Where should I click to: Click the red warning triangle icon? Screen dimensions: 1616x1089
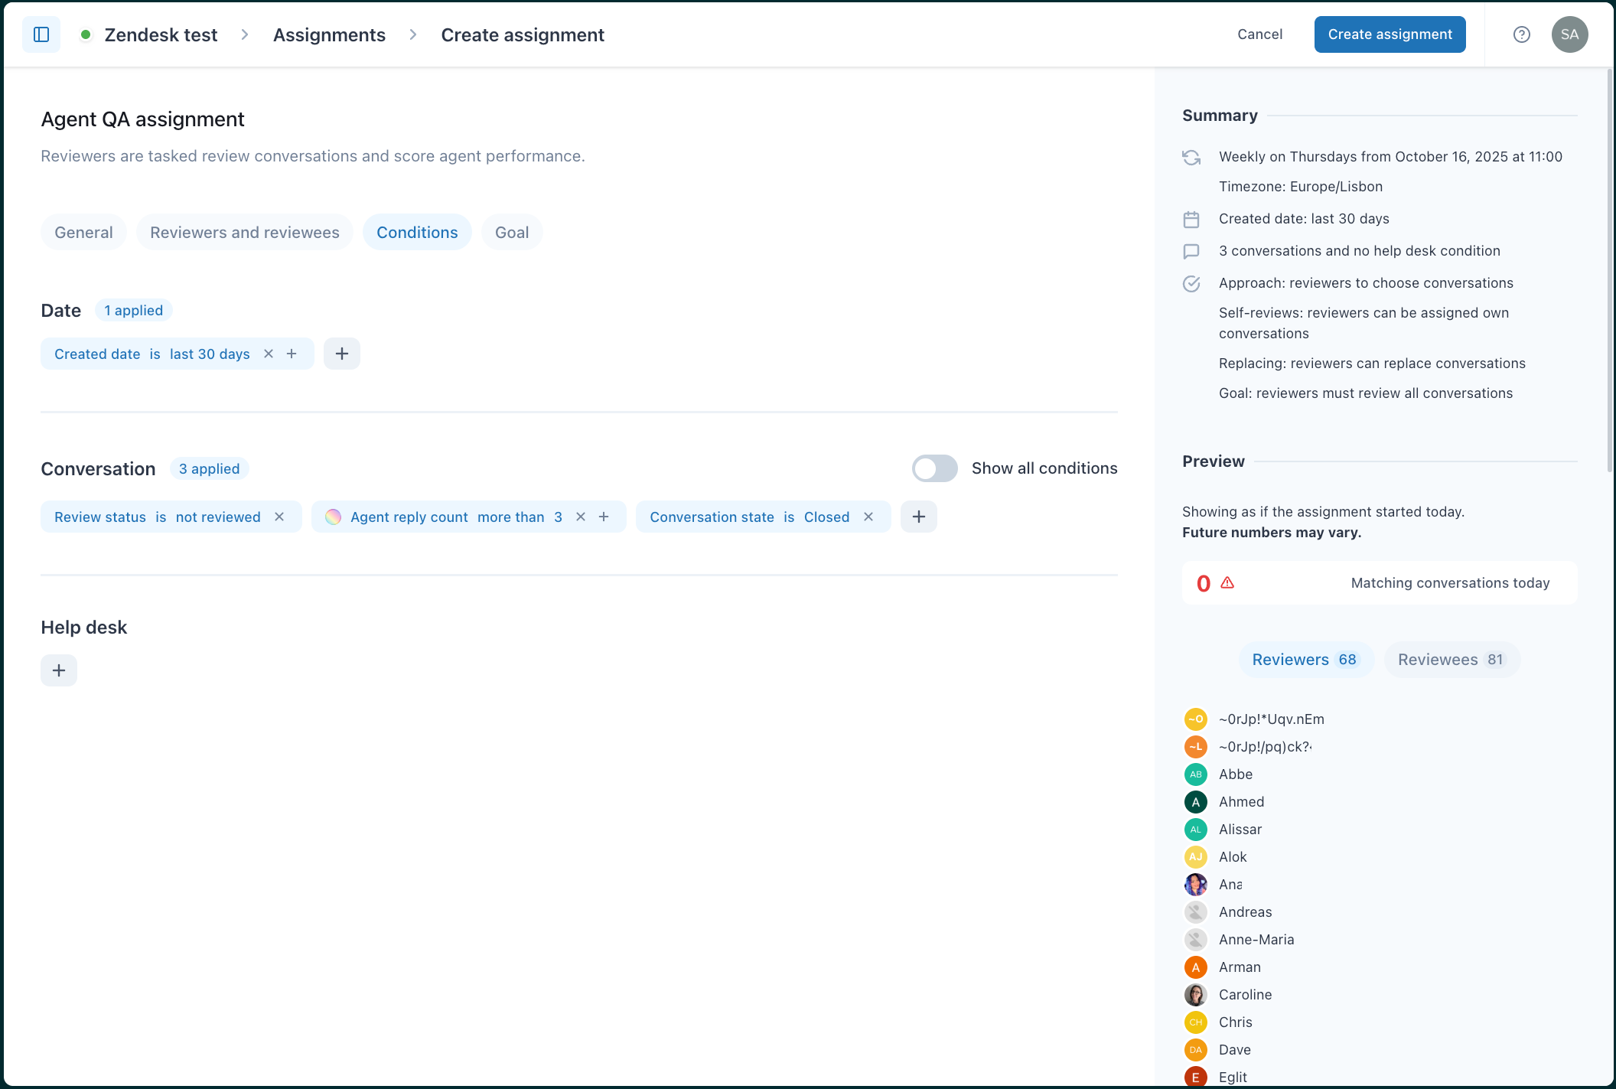(x=1227, y=582)
